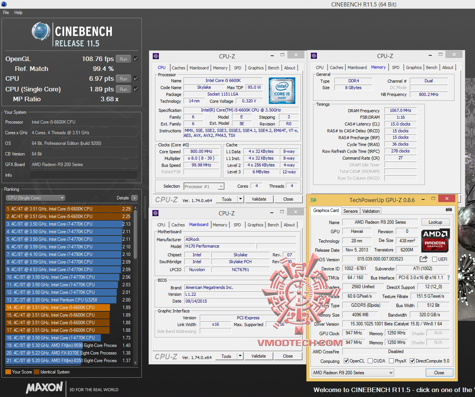475x397 pixels.
Task: Open the CPU (Single Core) ranking dropdown
Action: pyautogui.click(x=36, y=198)
